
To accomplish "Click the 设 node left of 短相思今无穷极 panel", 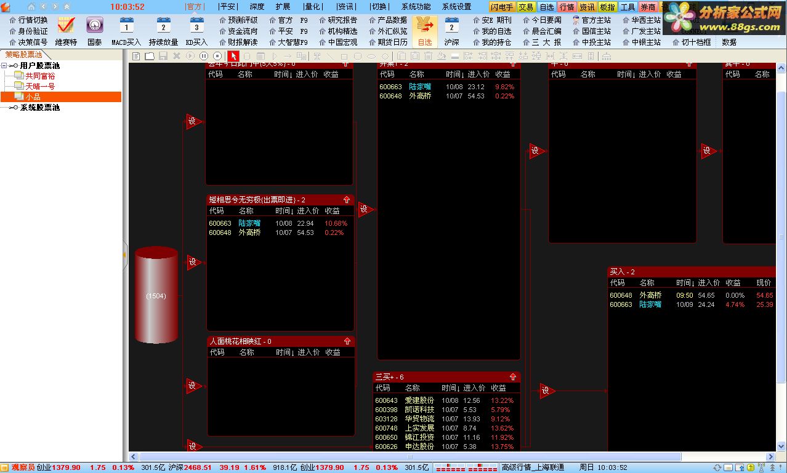I will click(193, 263).
